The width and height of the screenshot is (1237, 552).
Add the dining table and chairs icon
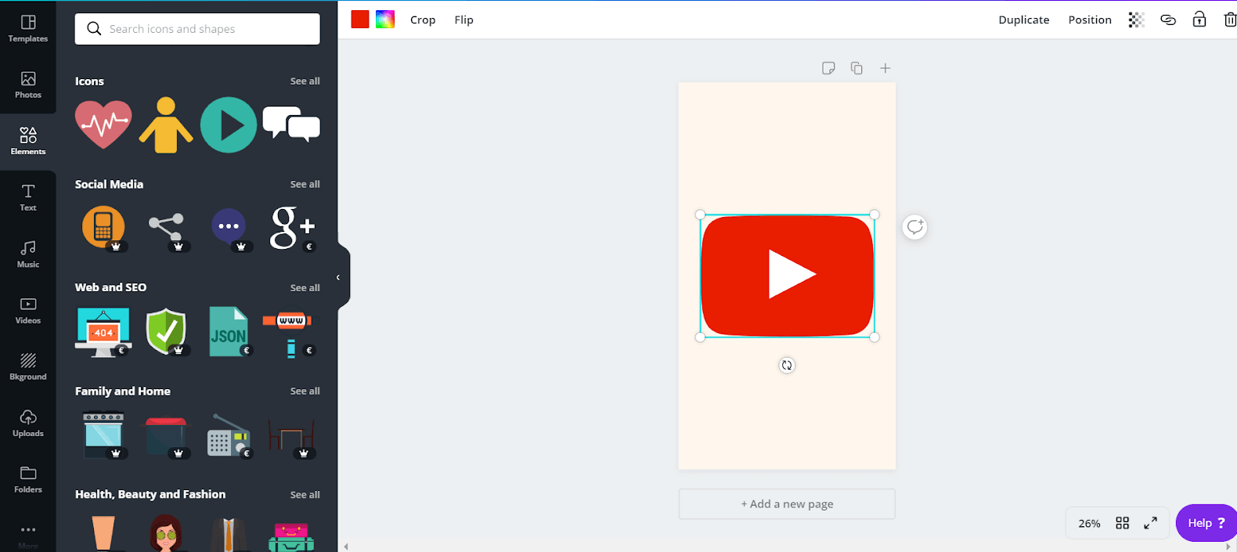tap(291, 436)
